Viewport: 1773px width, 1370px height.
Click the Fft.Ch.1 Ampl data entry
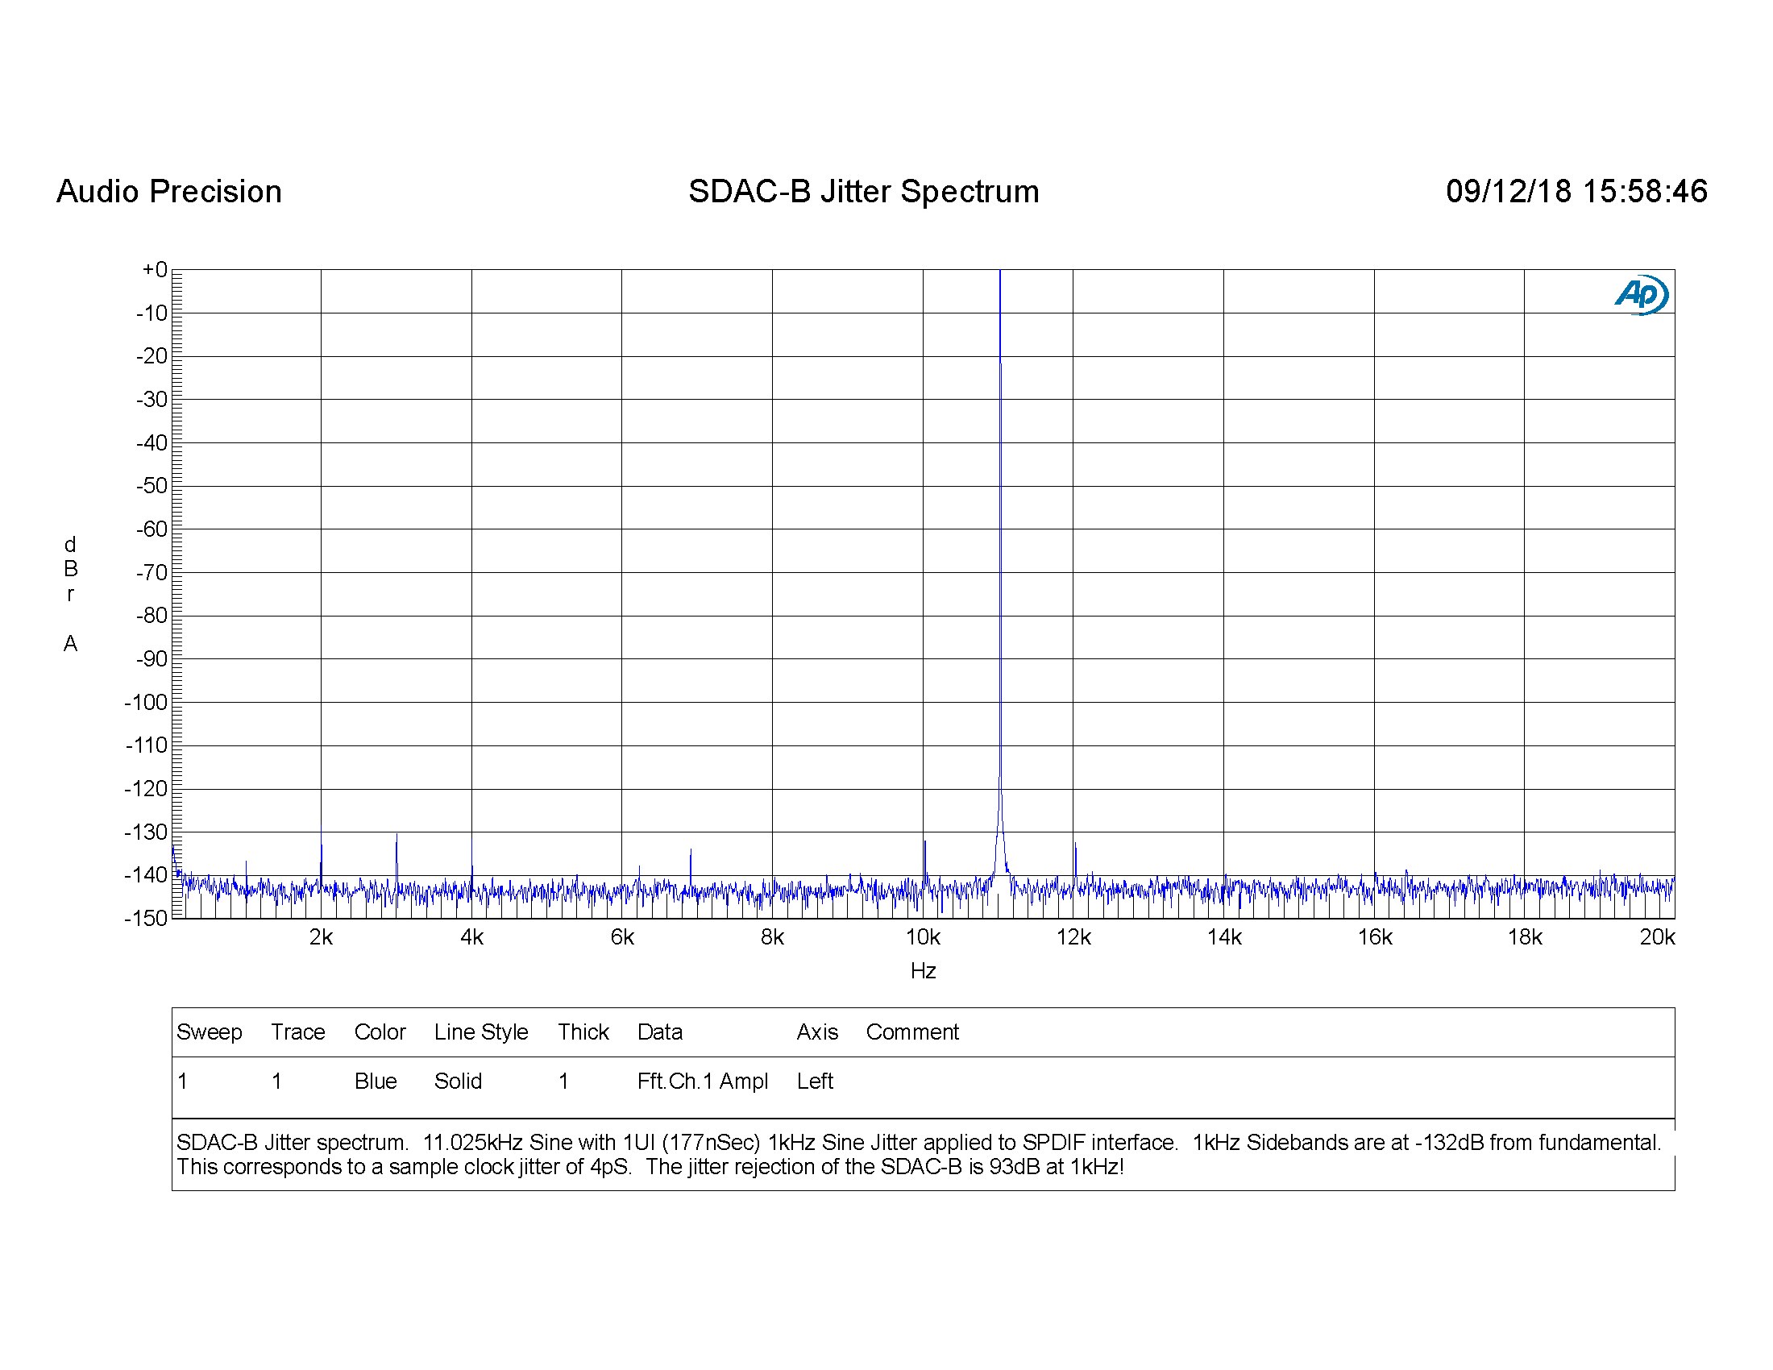click(x=702, y=1081)
